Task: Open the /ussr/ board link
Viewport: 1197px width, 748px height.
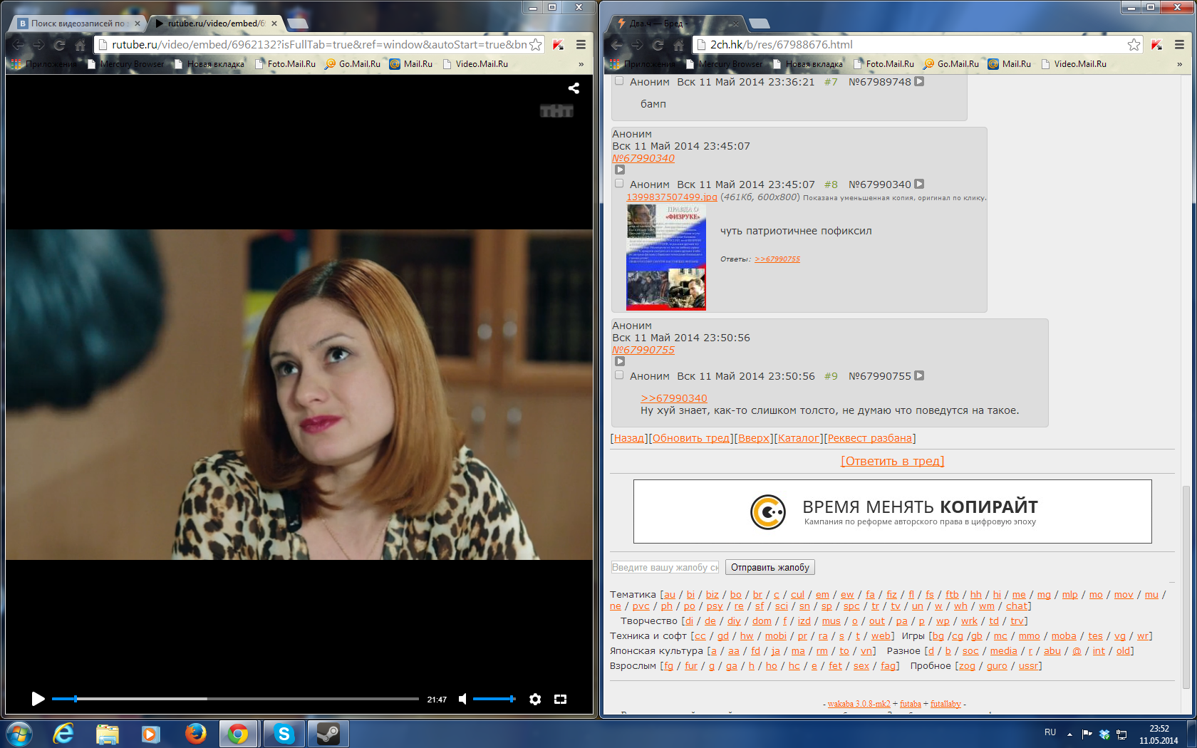Action: point(1028,666)
